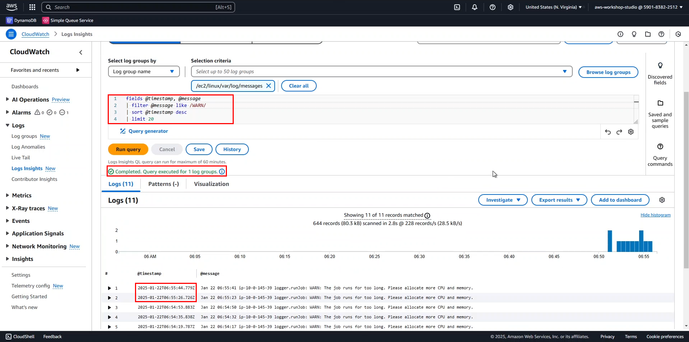Open CloudShell from the top bar icon
The image size is (689, 342).
click(457, 7)
